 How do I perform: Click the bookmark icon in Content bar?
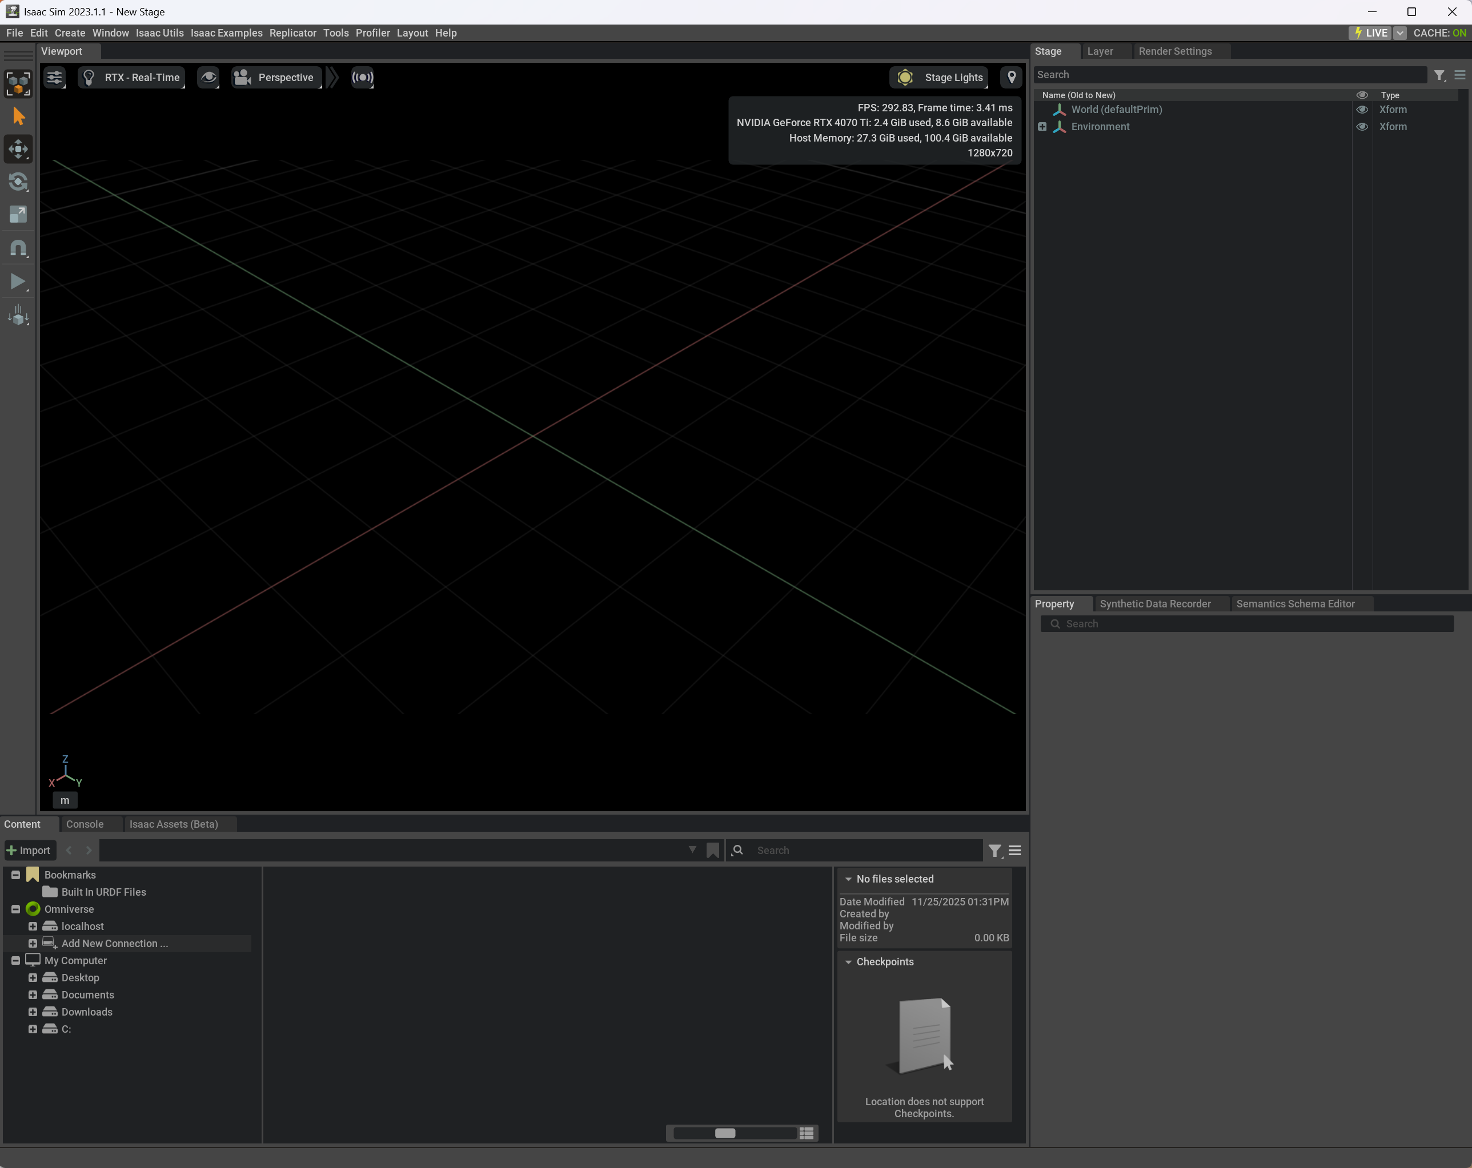713,850
